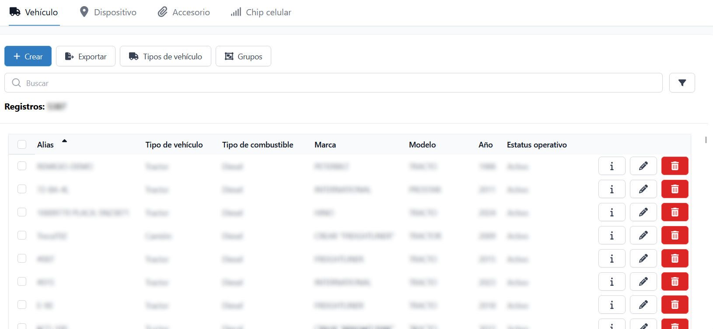The width and height of the screenshot is (713, 329).
Task: Edit the second vehicle row with pencil
Action: (643, 189)
